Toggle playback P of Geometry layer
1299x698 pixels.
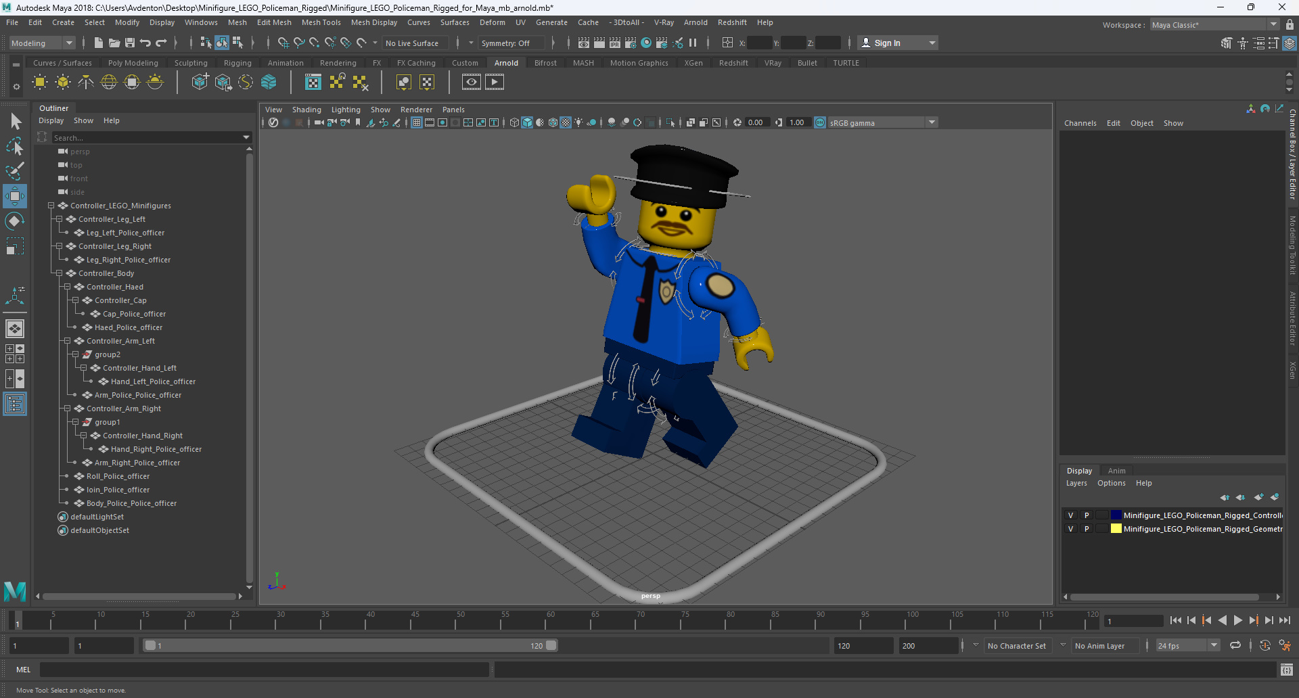[1087, 529]
